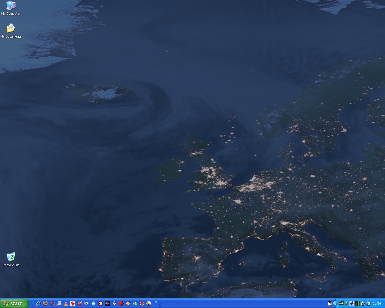Viewport: 385px width, 308px height.
Task: Launch Firefox from Quick Launch
Action: click(x=45, y=303)
